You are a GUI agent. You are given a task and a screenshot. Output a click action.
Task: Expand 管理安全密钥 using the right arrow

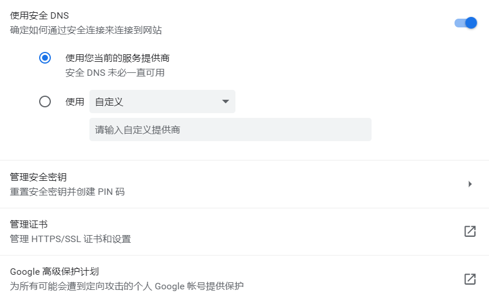pyautogui.click(x=470, y=184)
